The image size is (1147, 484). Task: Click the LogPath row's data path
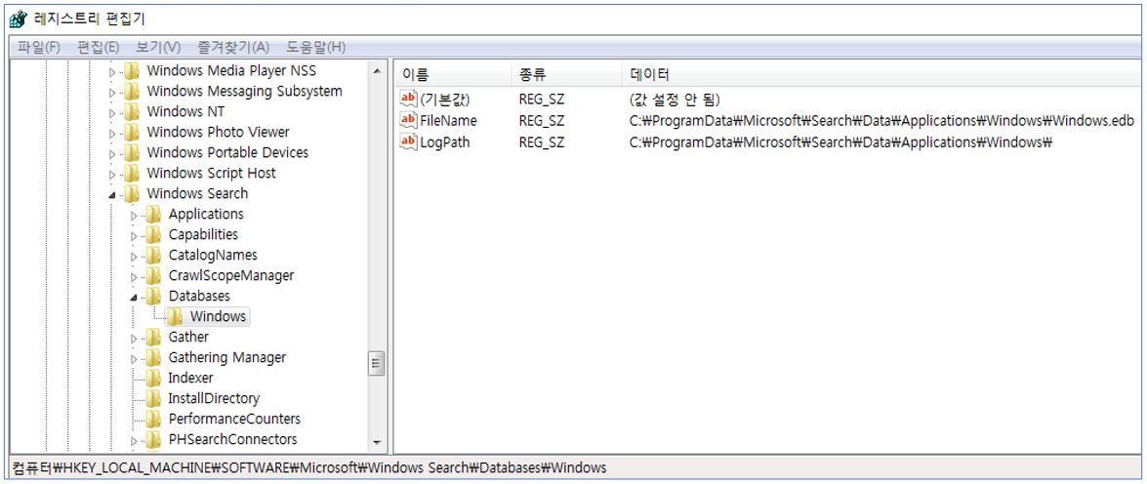point(840,141)
